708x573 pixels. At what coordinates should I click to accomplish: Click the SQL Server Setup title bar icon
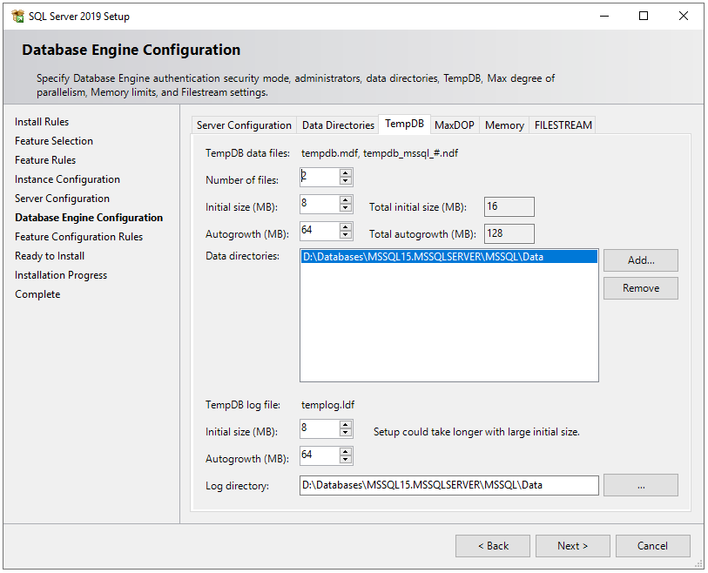[18, 17]
